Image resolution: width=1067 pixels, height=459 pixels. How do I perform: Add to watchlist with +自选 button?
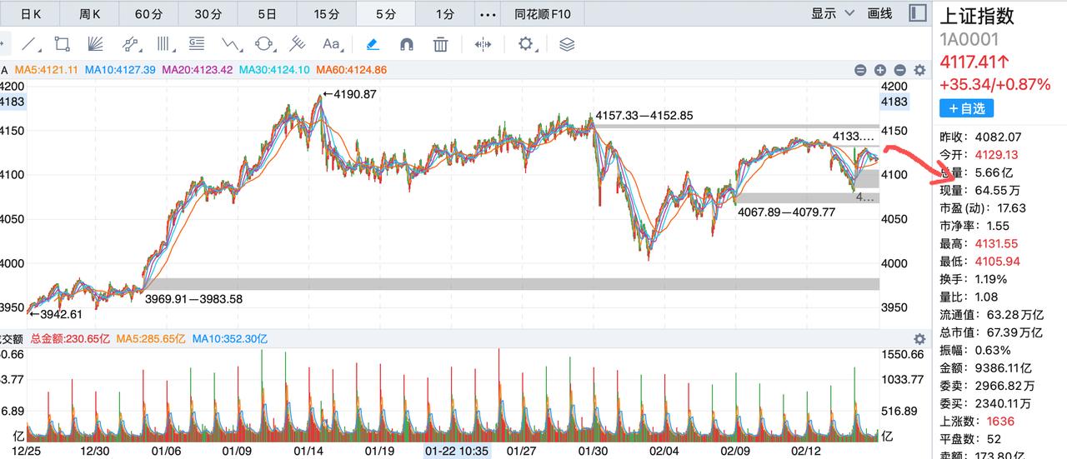[967, 108]
